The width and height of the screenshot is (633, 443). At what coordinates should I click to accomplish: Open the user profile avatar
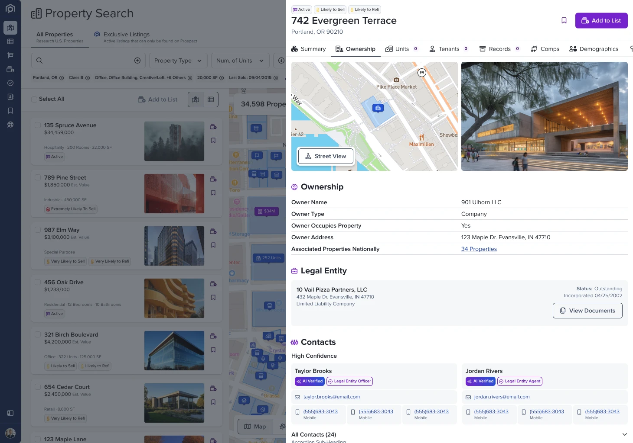point(10,433)
